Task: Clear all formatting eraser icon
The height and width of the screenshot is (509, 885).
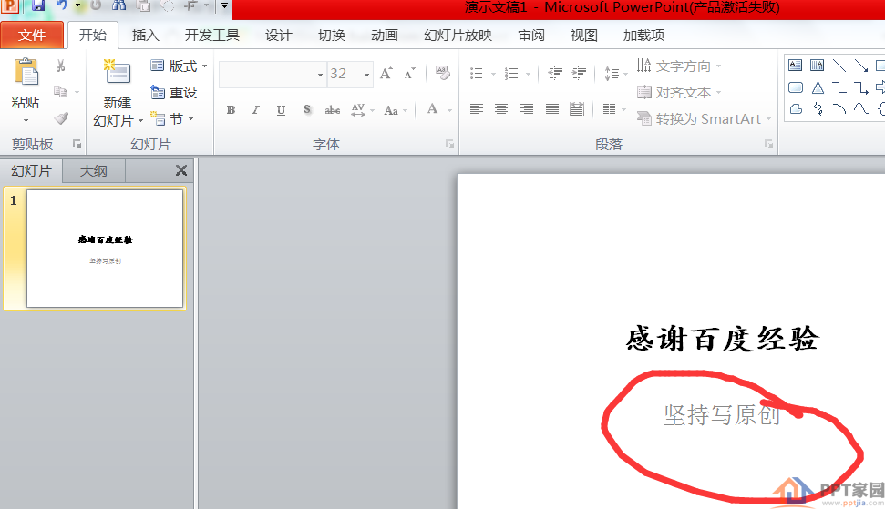Action: click(x=443, y=73)
